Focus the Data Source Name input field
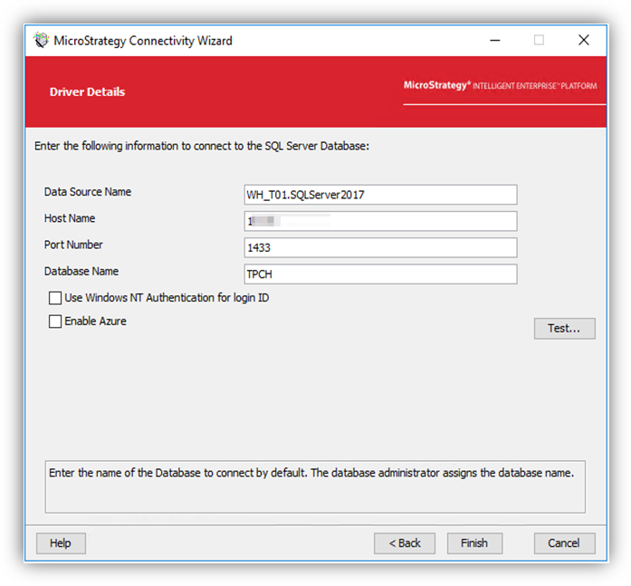This screenshot has width=631, height=586. tap(380, 195)
